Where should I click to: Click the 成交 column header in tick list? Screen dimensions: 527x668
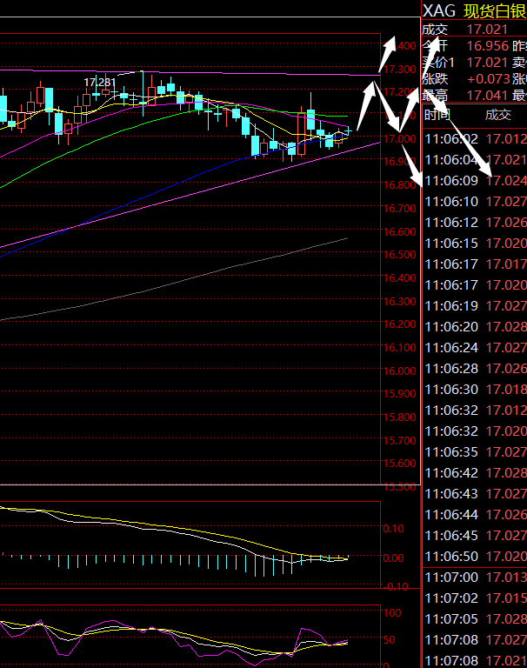click(x=498, y=114)
